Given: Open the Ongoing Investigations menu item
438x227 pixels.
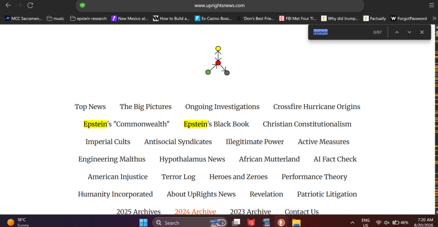Looking at the screenshot, I should coord(223,107).
